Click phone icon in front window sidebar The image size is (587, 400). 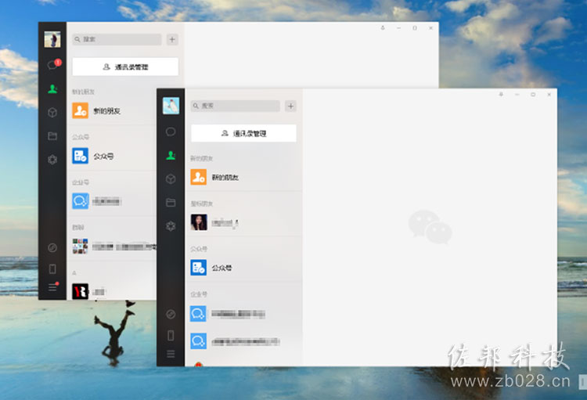[171, 336]
